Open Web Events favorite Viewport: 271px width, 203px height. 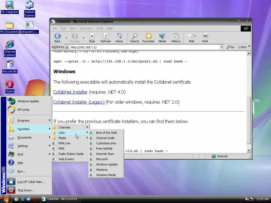coord(70,159)
